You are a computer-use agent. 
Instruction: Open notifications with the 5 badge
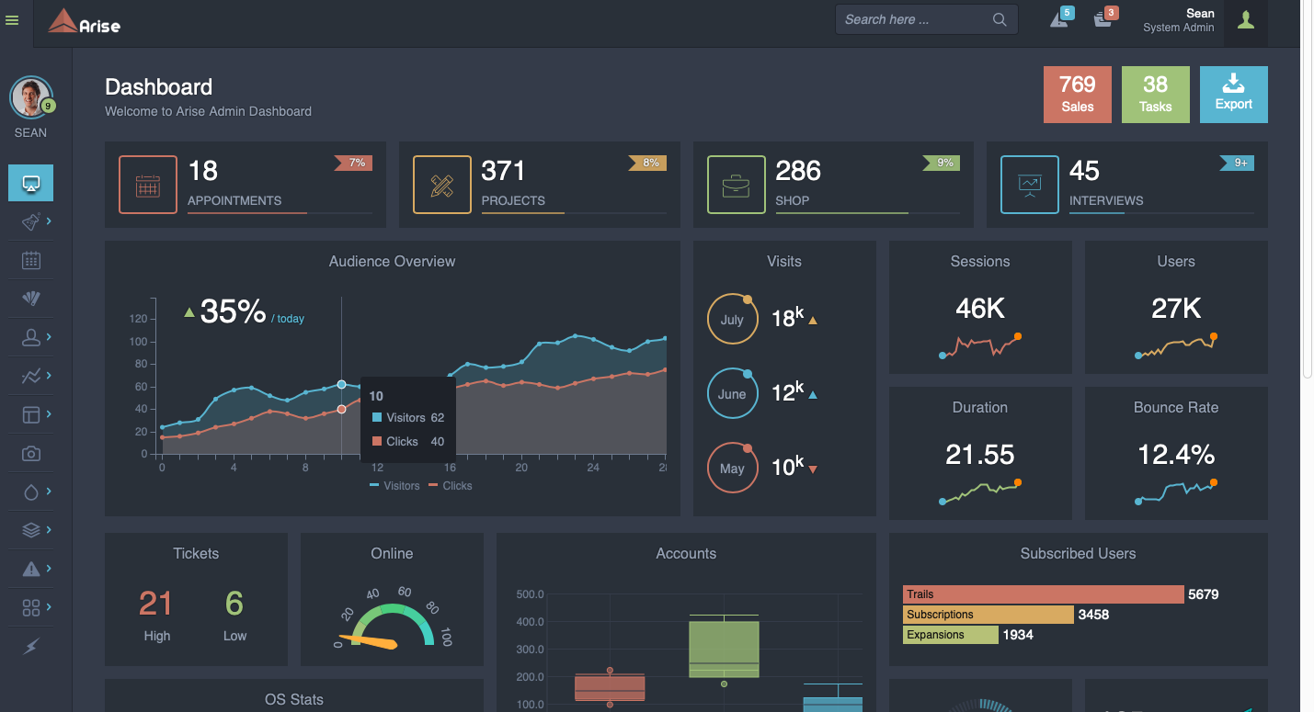pos(1059,19)
